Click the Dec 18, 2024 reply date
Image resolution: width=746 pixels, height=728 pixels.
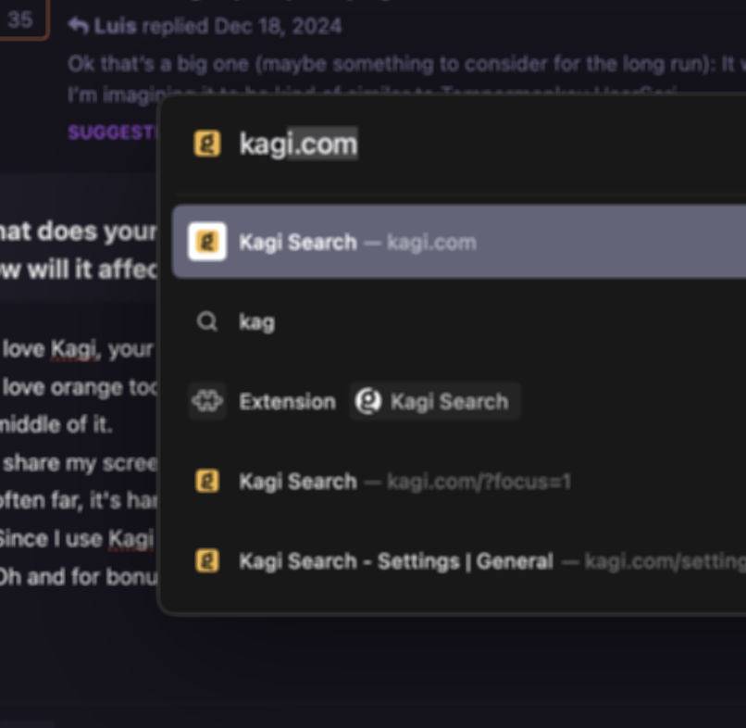tap(278, 26)
